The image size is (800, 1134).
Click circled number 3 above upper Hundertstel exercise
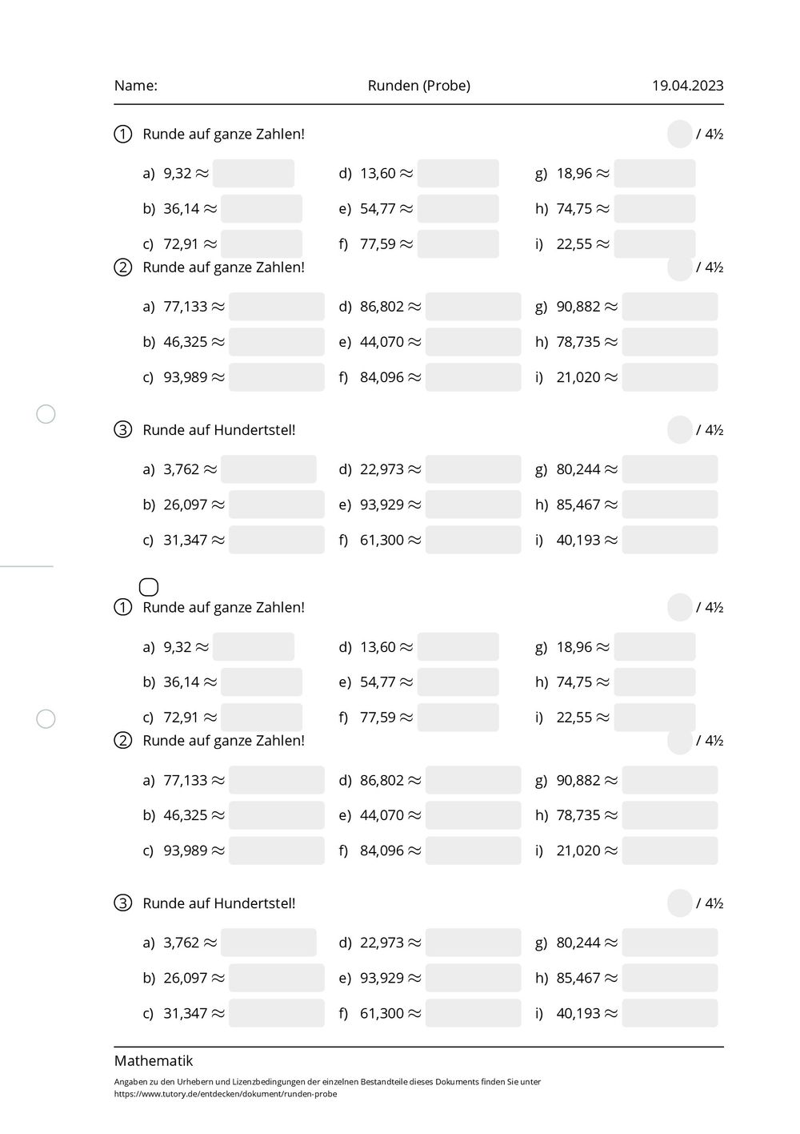pos(122,430)
